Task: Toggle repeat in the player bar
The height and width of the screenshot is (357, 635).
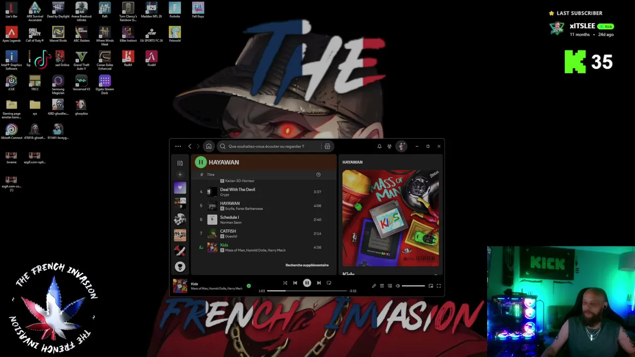Action: (329, 283)
